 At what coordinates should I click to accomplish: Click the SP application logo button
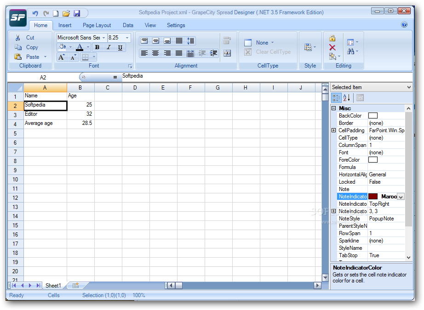coord(18,17)
